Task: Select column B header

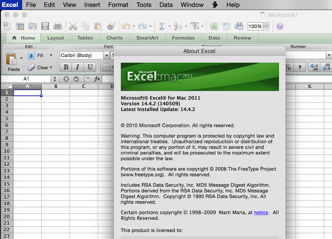Action: (x=55, y=86)
